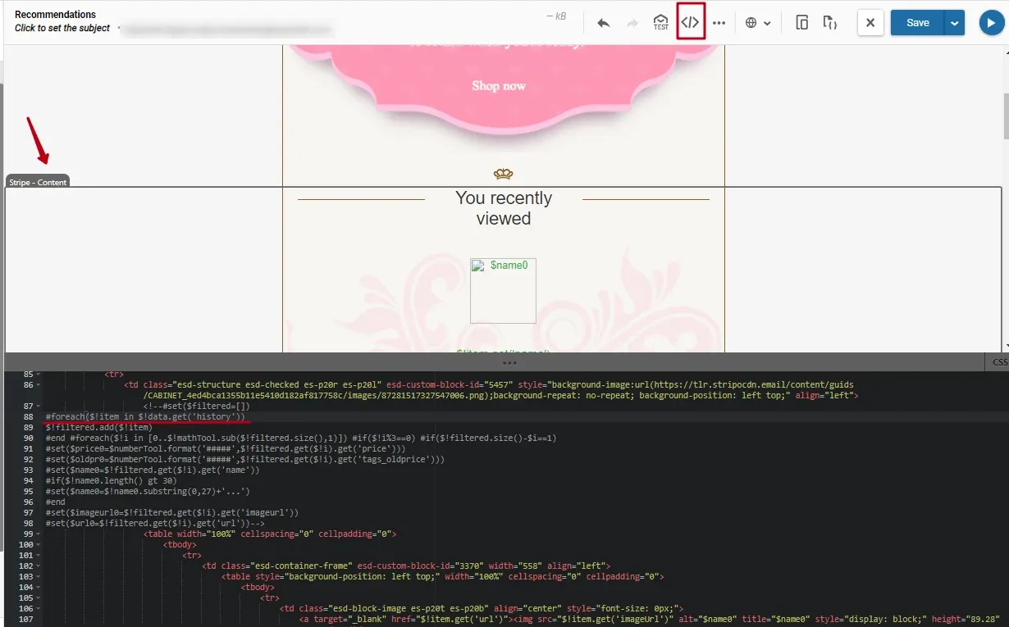Expand the Save dropdown arrow
This screenshot has height=627, width=1009.
tap(955, 23)
